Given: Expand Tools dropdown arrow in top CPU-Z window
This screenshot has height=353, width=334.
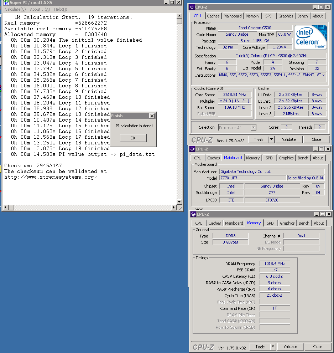Looking at the screenshot, I should (x=272, y=139).
